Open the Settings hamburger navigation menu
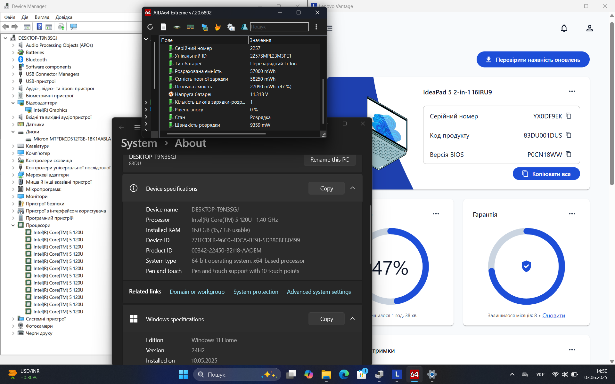 pos(137,127)
